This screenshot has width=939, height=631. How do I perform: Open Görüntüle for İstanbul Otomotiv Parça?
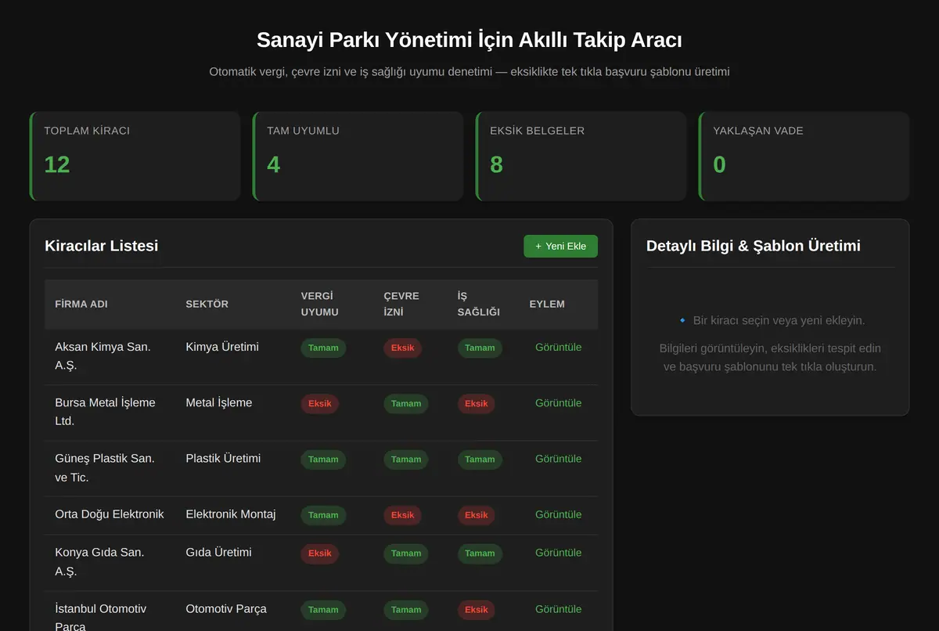[558, 608]
